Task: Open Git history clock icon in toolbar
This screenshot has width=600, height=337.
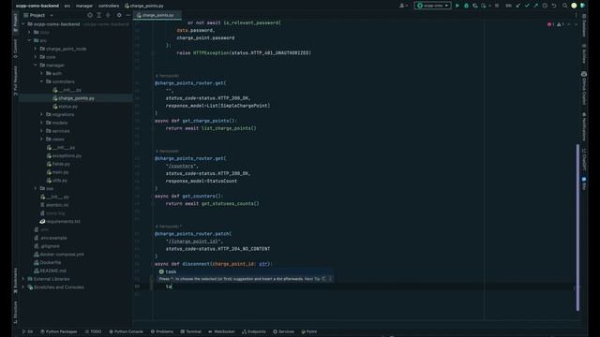Action: point(545,6)
